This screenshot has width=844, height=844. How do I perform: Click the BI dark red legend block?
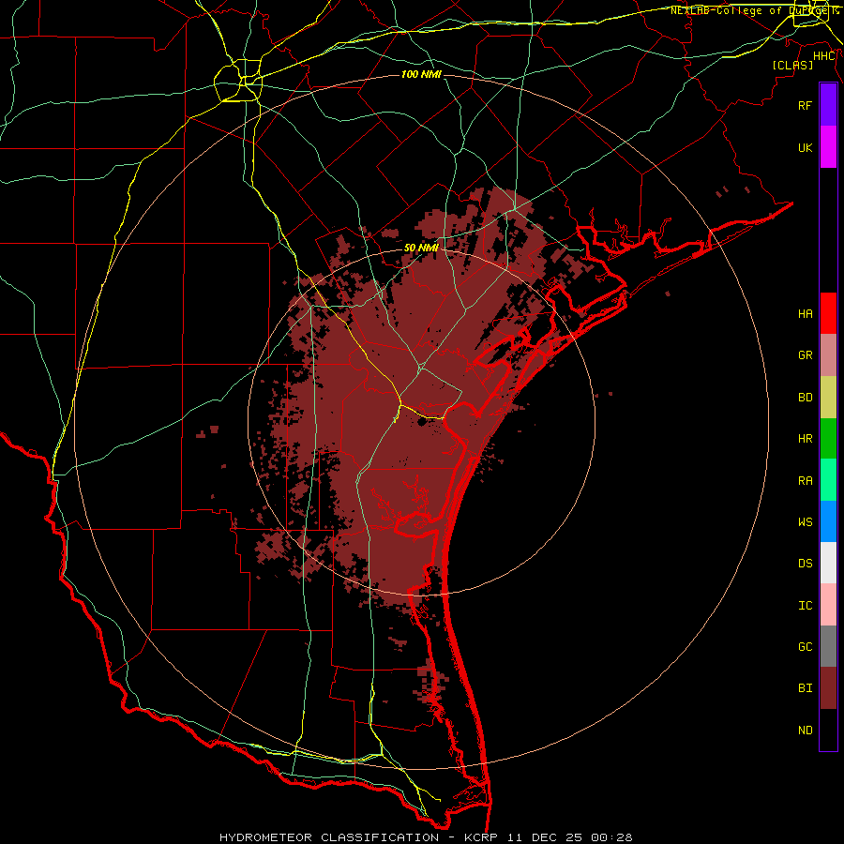click(828, 688)
